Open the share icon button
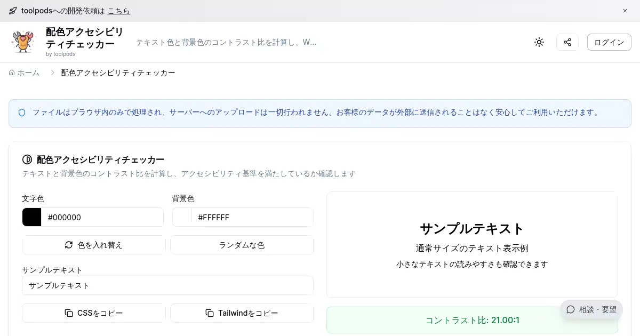 567,42
